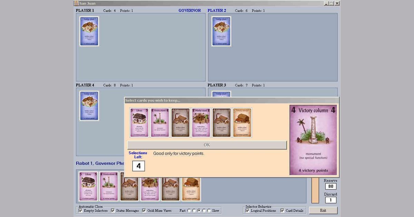414x217 pixels.
Task: Select the last card in the dialog row
Action: 242,122
